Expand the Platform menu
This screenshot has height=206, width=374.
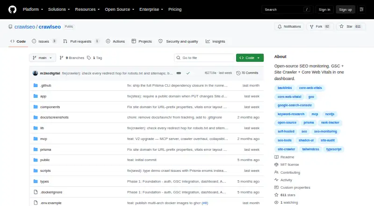(x=33, y=9)
